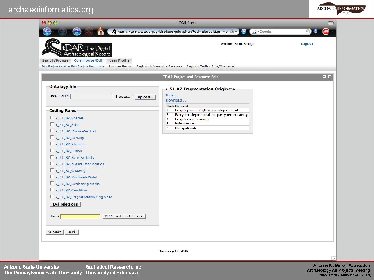Click the blue Go arrow next to URL
The image size is (374, 280).
coord(243,32)
